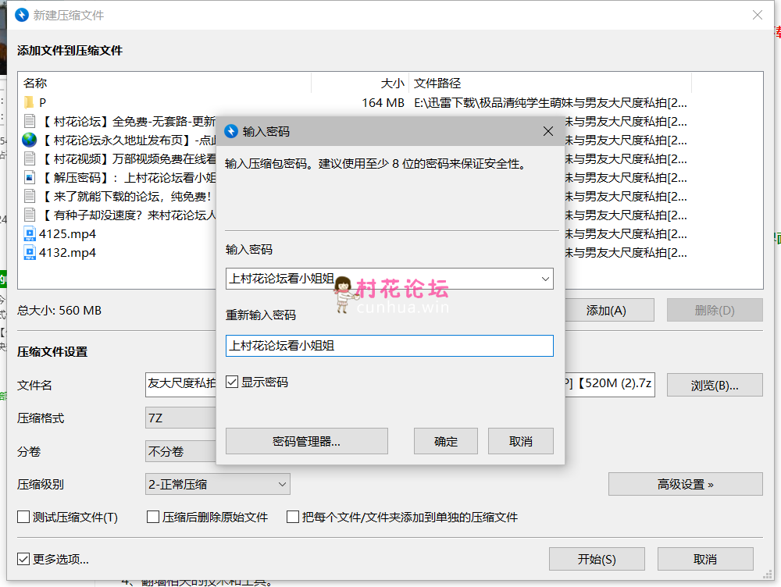The height and width of the screenshot is (587, 781).
Task: Click the P folder's E:\迅雷下载 path
Action: point(551,102)
